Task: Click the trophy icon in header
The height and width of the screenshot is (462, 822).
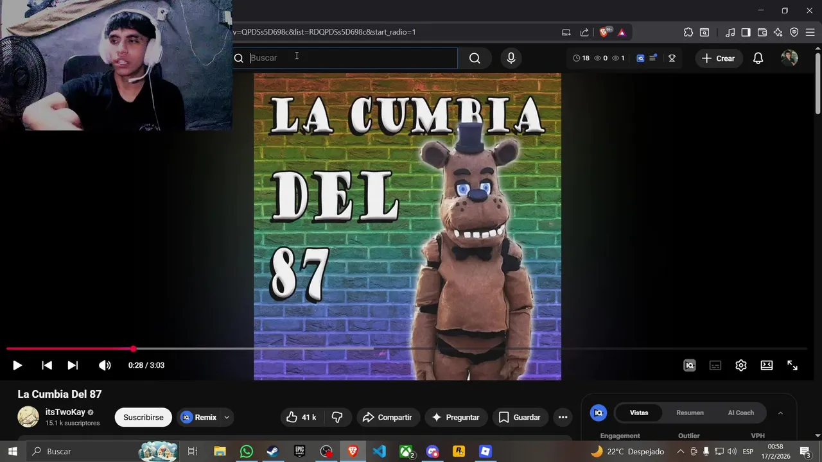Action: [672, 58]
